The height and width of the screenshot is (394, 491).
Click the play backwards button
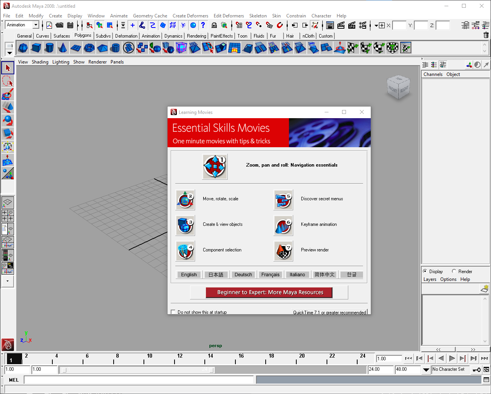(x=441, y=358)
